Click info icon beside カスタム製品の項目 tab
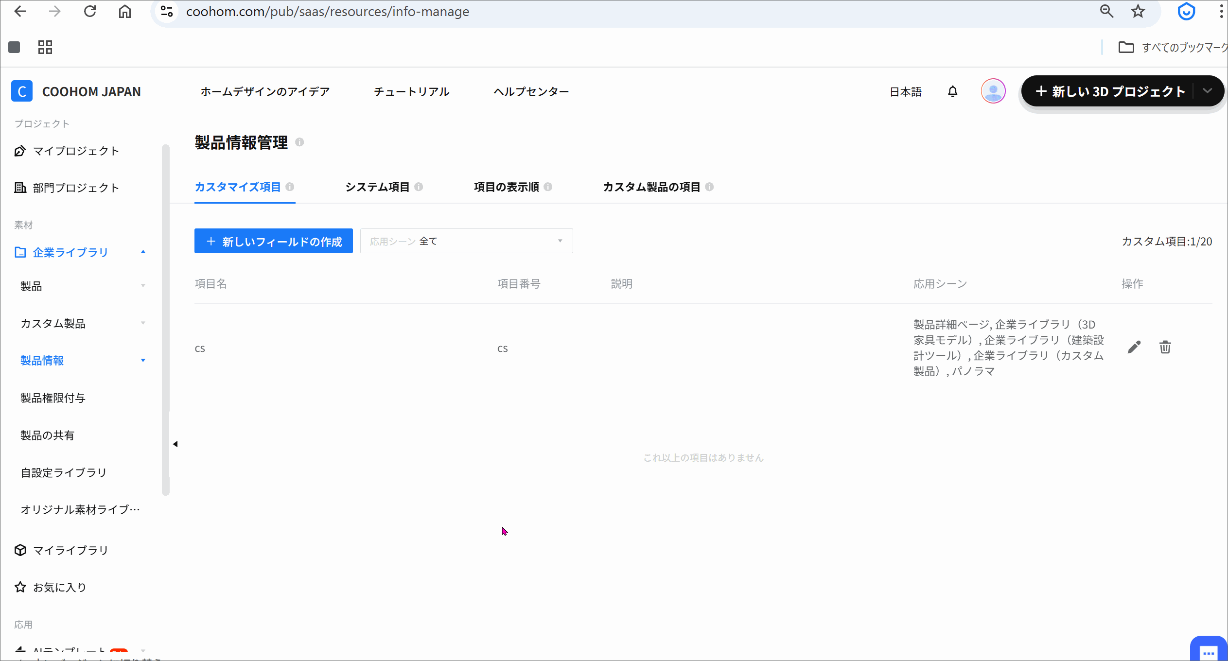 click(x=709, y=187)
